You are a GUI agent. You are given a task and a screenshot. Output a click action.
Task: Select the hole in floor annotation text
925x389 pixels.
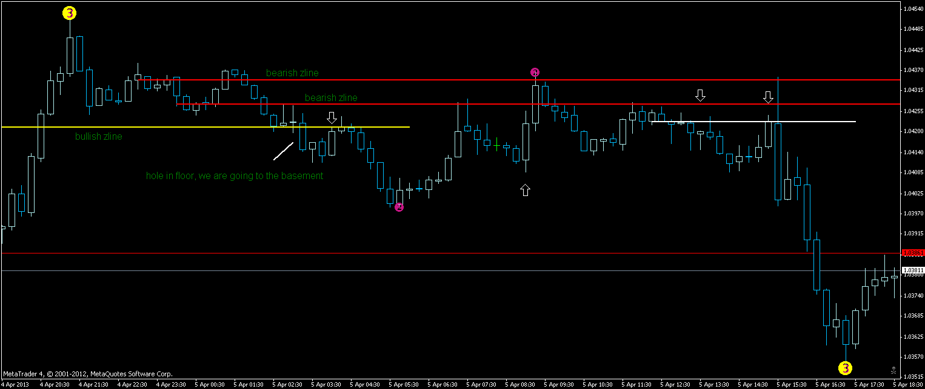pyautogui.click(x=235, y=175)
